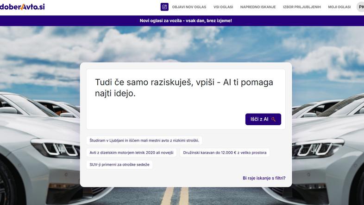Click the purple edit-note icon in header
Viewport: 364px width, 205px height.
click(164, 7)
